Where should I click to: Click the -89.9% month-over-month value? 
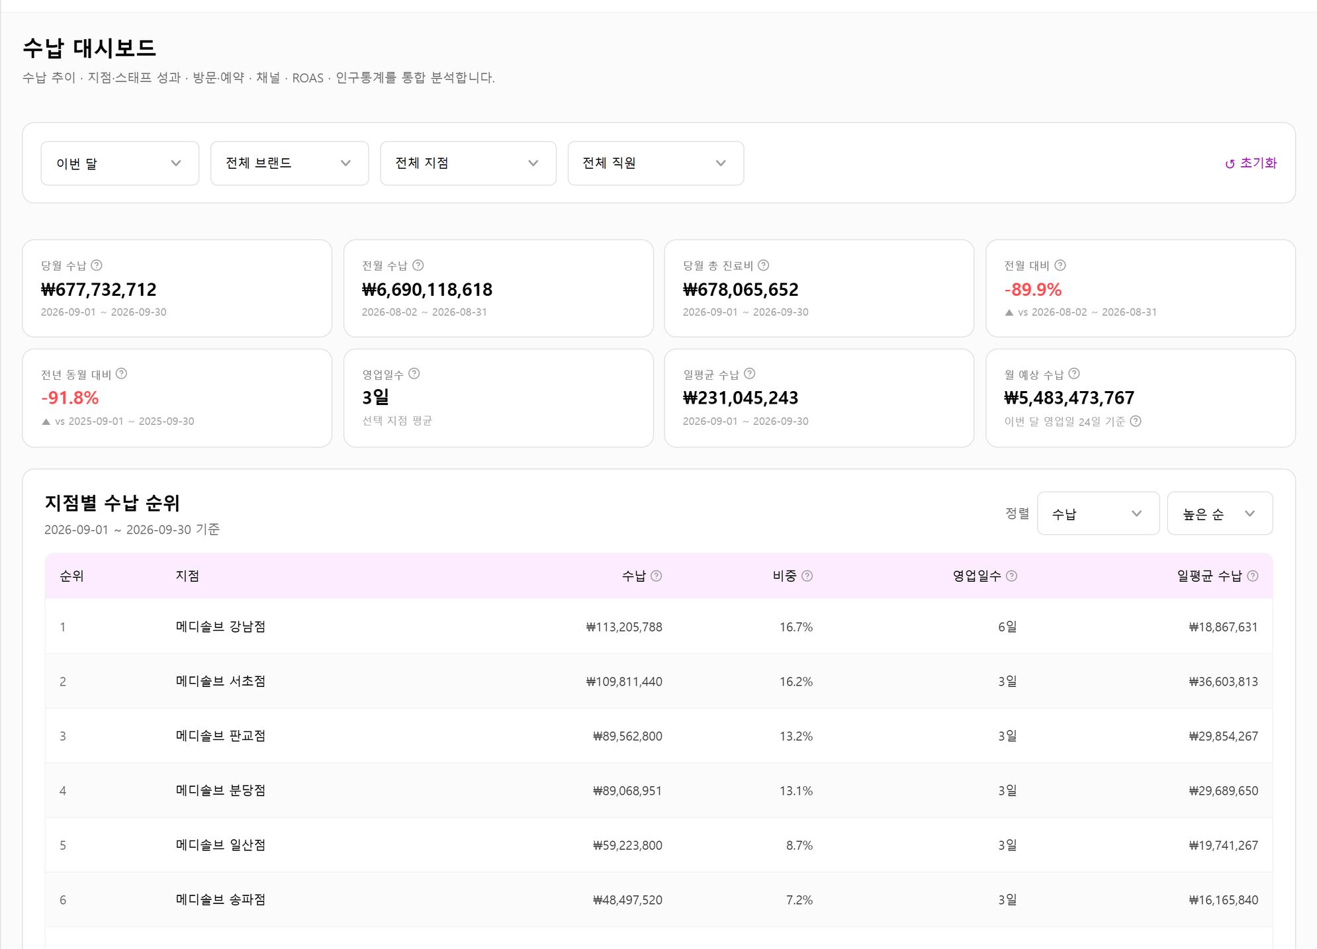tap(1032, 290)
